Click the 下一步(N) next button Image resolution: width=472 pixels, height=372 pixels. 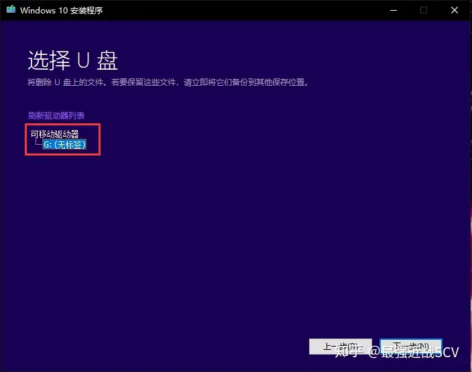click(411, 347)
